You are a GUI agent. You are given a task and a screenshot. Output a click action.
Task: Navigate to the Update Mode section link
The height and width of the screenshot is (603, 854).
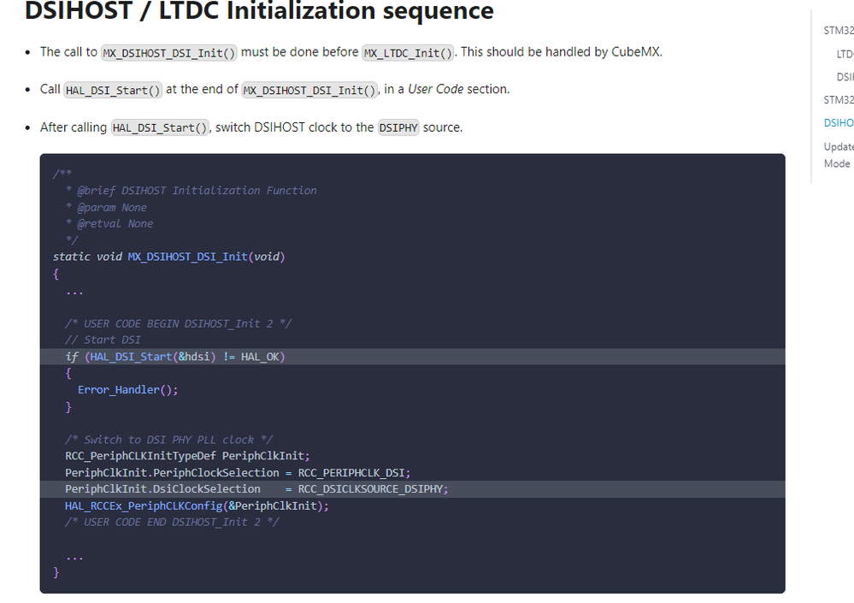839,155
